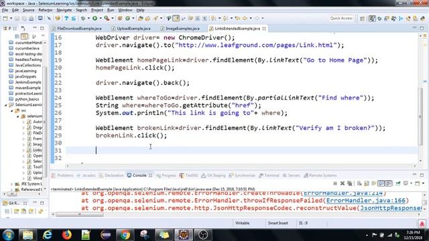Expand the JRE System Library node

tap(12, 184)
